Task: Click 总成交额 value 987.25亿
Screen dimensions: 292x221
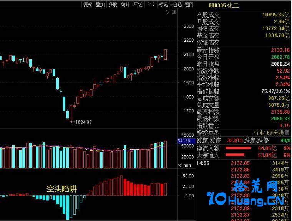Action: pyautogui.click(x=279, y=98)
